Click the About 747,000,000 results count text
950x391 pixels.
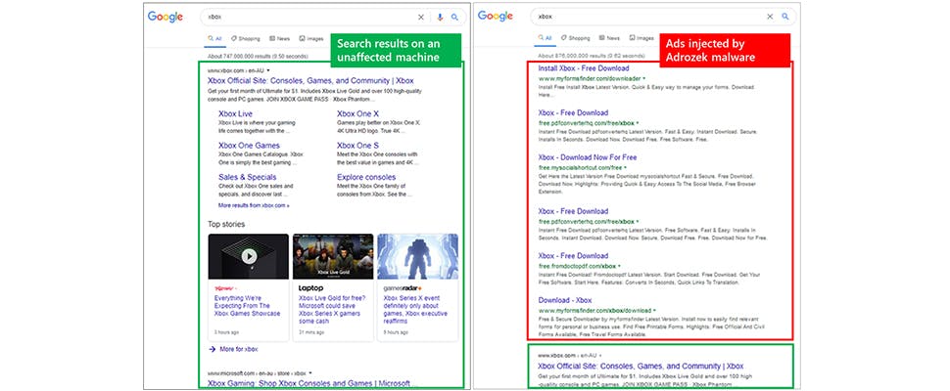259,56
